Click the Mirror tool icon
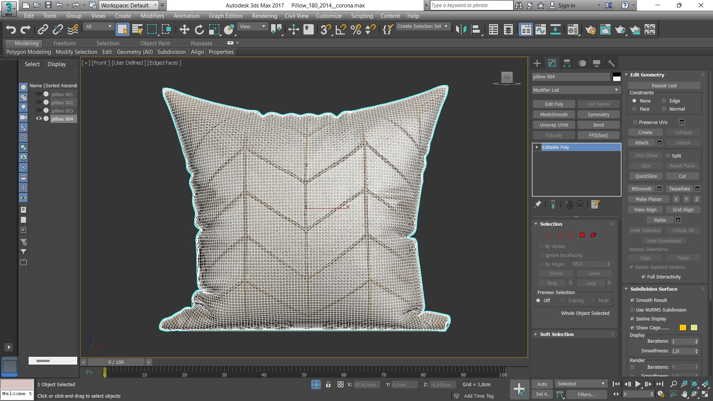This screenshot has width=713, height=401. 461,30
